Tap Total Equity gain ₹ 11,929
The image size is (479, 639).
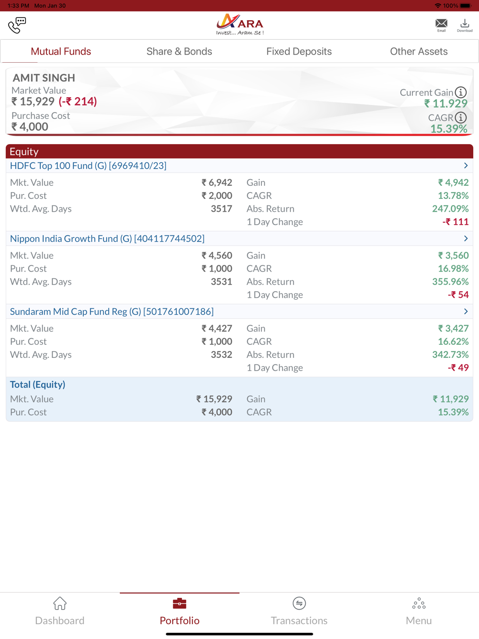(x=451, y=399)
